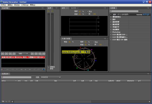
Task: Click the Adobe OnLocation title bar icon
Action: coord(2,2)
